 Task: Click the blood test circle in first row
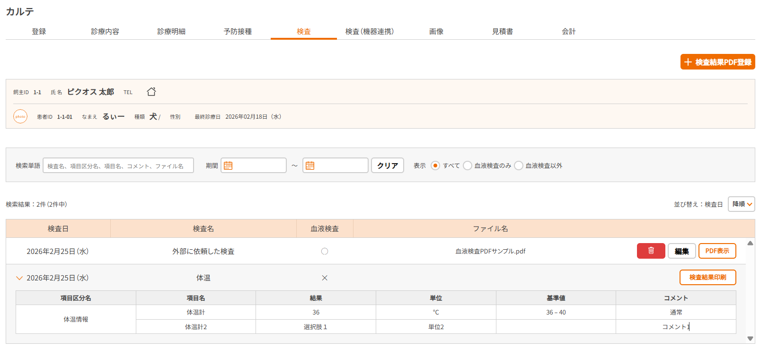325,251
